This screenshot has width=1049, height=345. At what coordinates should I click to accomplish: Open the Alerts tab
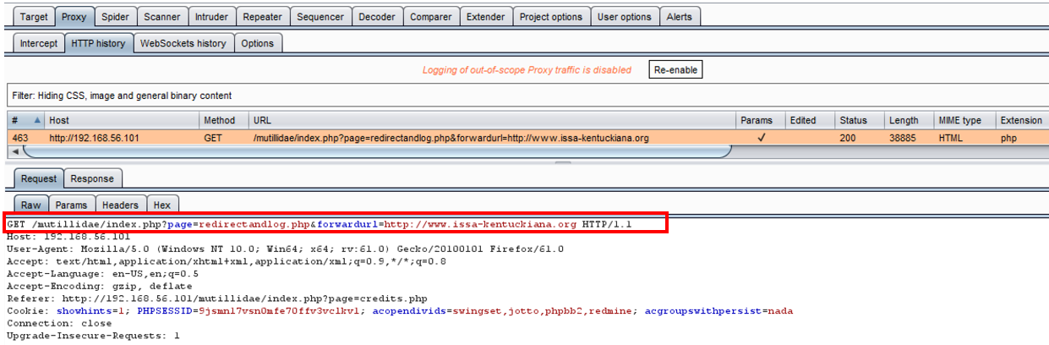[679, 16]
